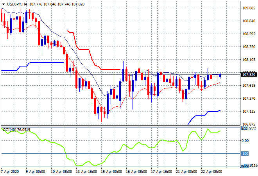Click the 7 Apr 2020 date label

[10, 172]
